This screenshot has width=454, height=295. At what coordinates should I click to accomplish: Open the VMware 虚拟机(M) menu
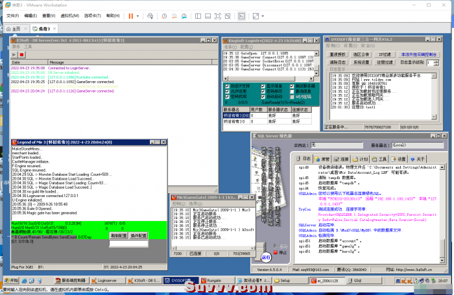pos(69,16)
